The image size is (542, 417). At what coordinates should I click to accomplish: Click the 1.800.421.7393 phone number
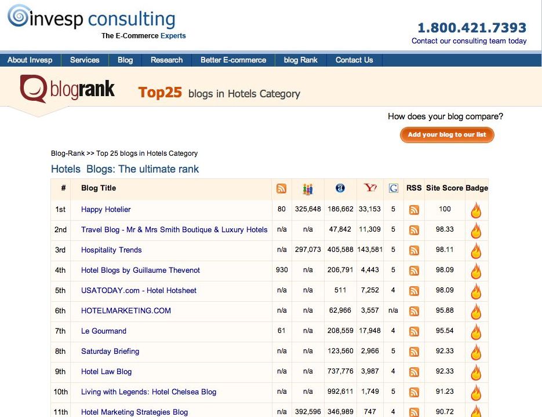point(472,28)
